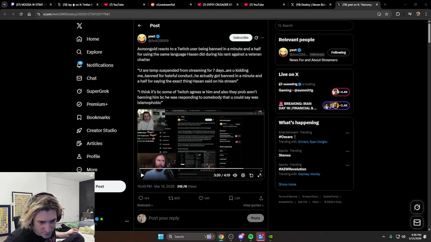Open @Awk20000 handle on the post
Image resolution: width=431 pixels, height=242 pixels.
(158, 41)
